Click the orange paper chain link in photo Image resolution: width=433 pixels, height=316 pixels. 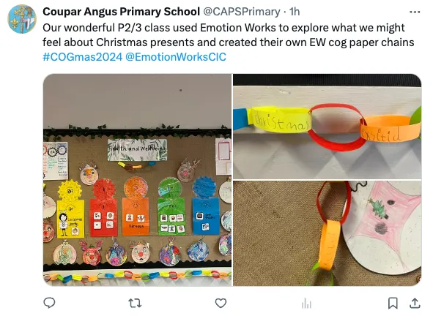pyautogui.click(x=390, y=129)
